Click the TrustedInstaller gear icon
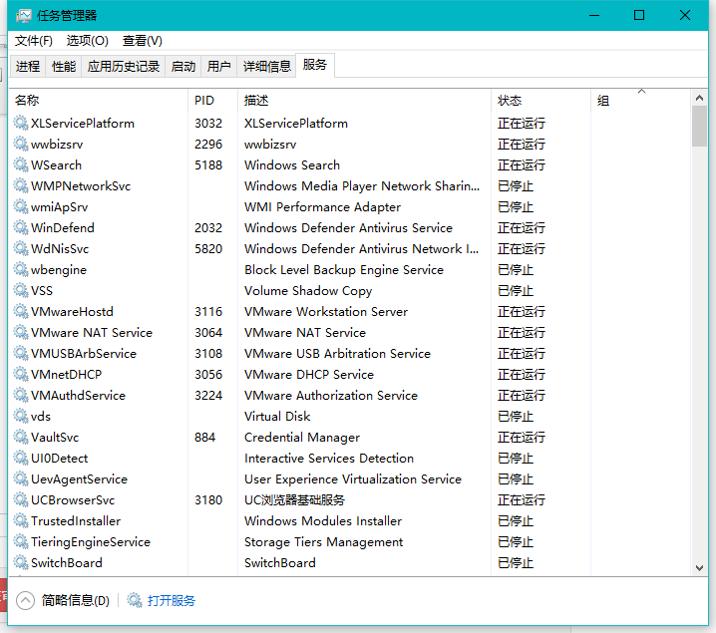 click(21, 521)
